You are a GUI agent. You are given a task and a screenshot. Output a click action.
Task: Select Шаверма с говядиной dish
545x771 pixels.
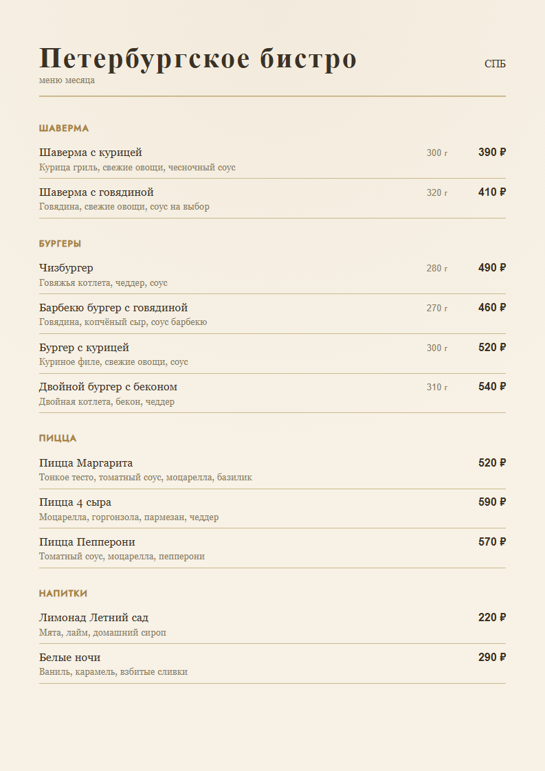tap(272, 198)
